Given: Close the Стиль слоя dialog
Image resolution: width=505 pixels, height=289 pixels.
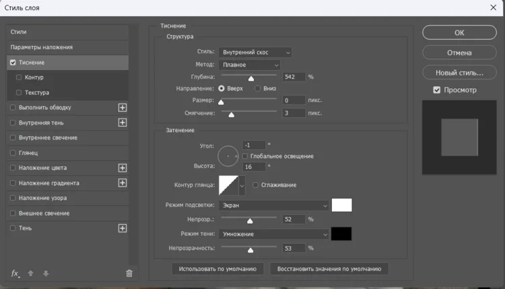Looking at the screenshot, I should coord(493,7).
